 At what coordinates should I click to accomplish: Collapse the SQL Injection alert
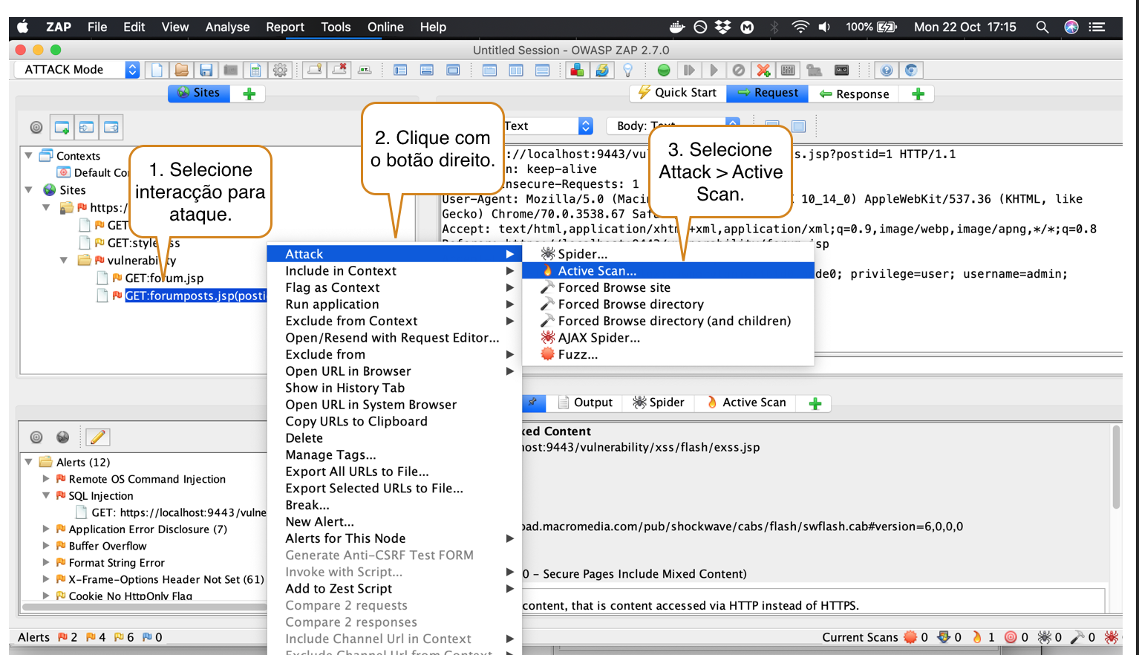(46, 495)
